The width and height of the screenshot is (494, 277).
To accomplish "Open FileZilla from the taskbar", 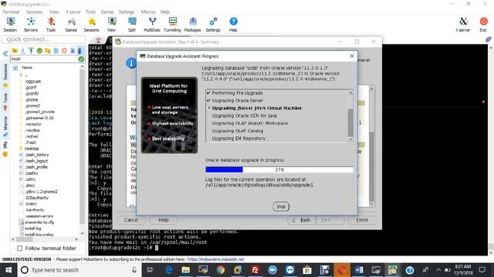I will pyautogui.click(x=255, y=270).
